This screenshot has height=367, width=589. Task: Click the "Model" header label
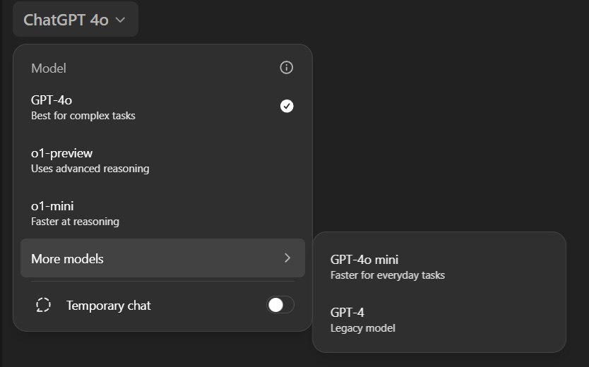click(x=49, y=68)
